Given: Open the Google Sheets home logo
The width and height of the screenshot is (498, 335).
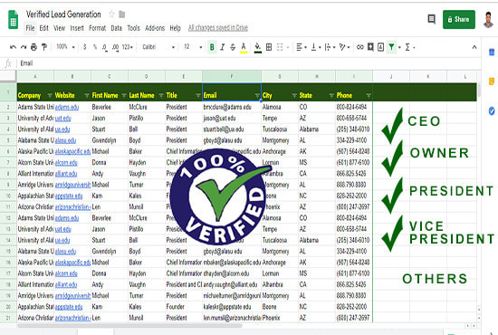Looking at the screenshot, I should 13,19.
